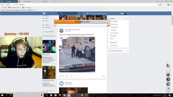Open Windows search from taskbar
Viewport: 173px width, 97px height.
click(6, 95)
